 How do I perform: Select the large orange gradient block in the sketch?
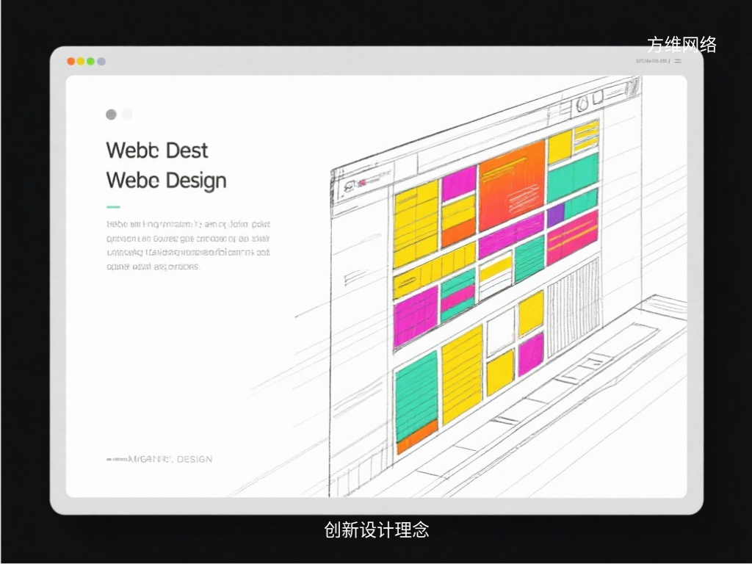(512, 178)
